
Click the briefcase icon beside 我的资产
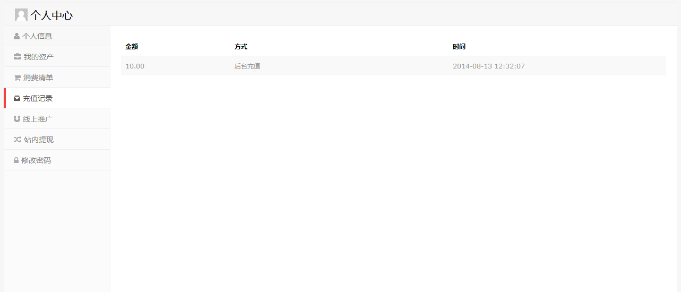[18, 57]
